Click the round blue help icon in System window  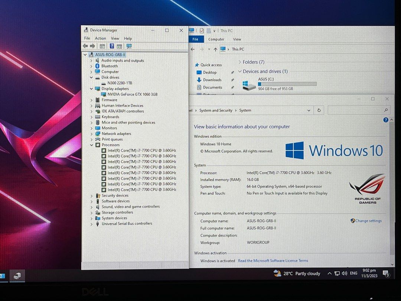pos(386,120)
